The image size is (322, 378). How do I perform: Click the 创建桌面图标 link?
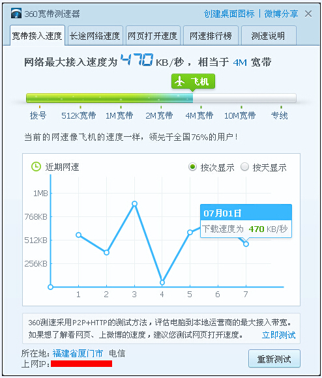[x=229, y=14]
